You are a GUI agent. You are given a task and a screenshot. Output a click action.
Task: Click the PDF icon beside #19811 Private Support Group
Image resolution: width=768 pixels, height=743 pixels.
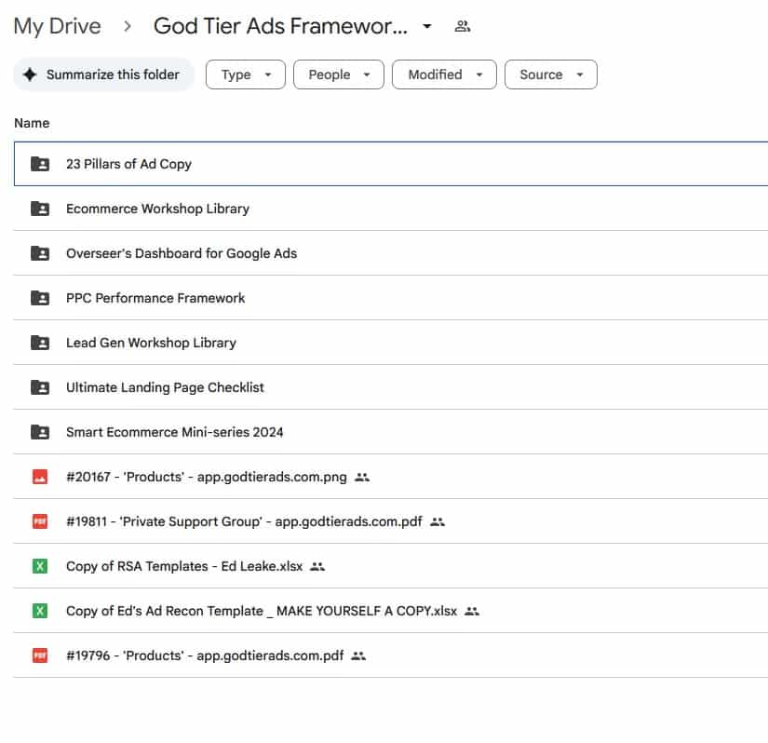38,521
